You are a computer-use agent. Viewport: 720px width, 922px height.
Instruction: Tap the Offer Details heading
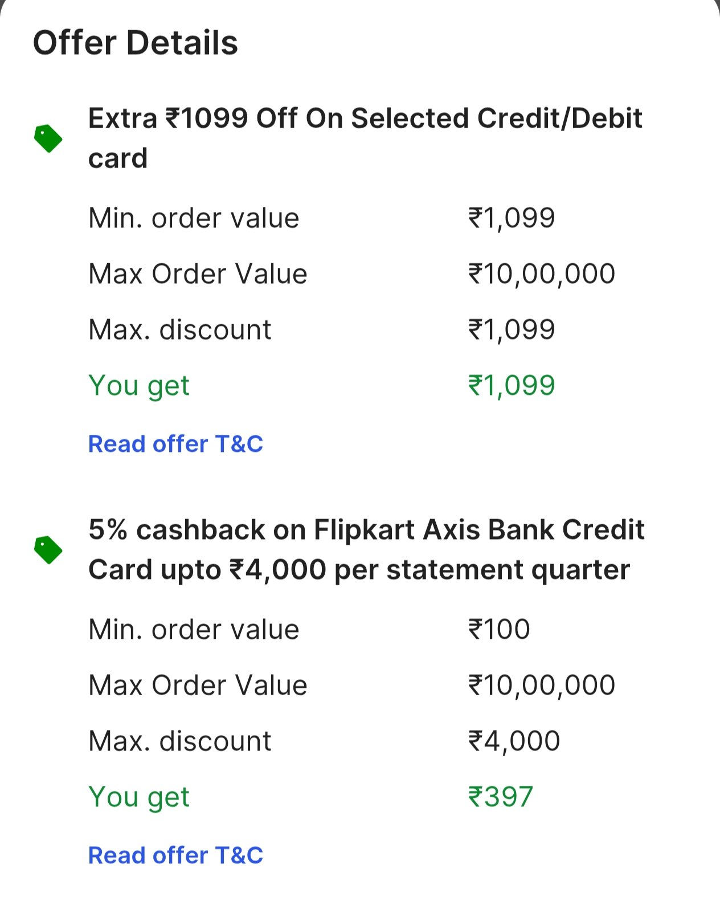coord(136,43)
